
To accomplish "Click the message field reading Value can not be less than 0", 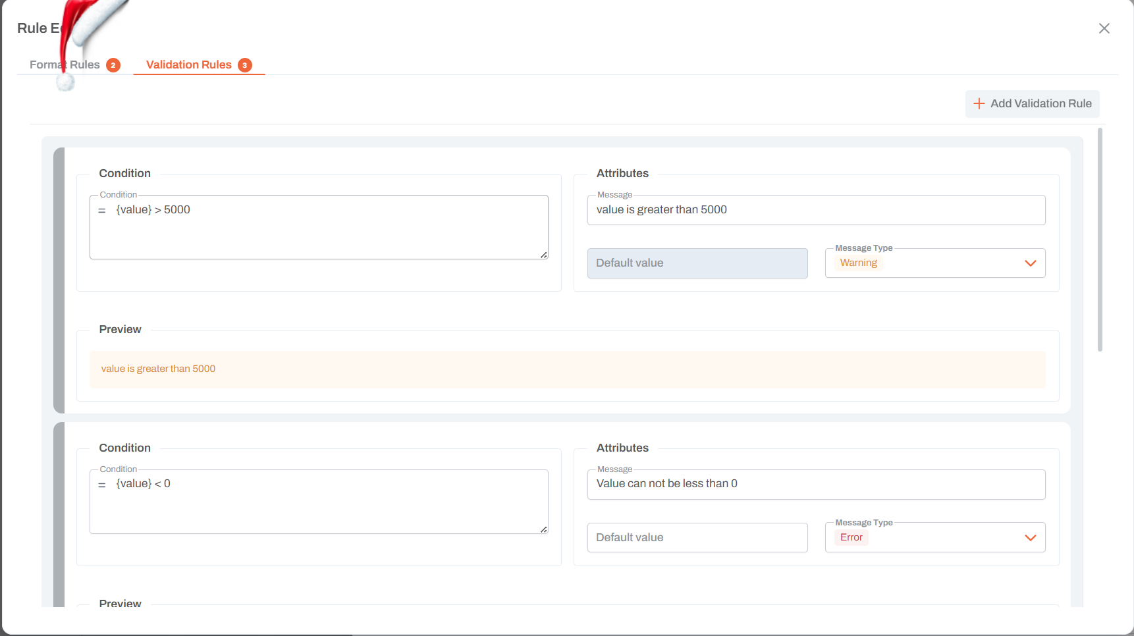I will pos(816,484).
